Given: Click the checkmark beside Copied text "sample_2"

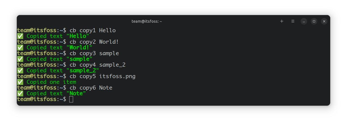Looking at the screenshot, I should 20,70.
